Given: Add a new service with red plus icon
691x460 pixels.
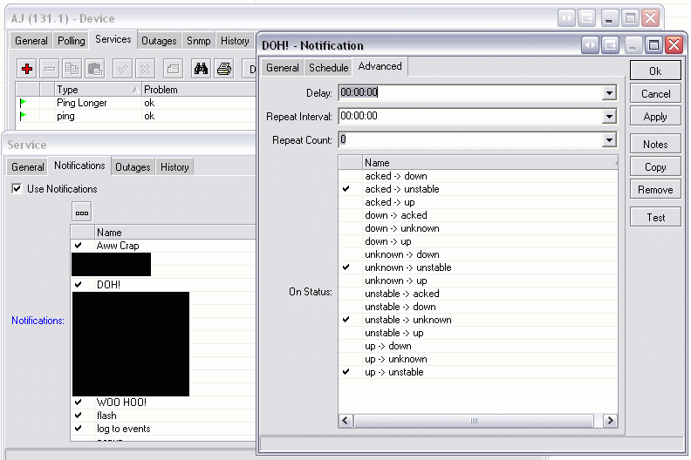Looking at the screenshot, I should [27, 69].
